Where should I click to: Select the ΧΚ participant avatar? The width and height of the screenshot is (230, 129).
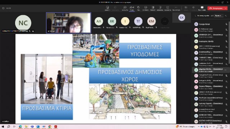pyautogui.click(x=112, y=21)
